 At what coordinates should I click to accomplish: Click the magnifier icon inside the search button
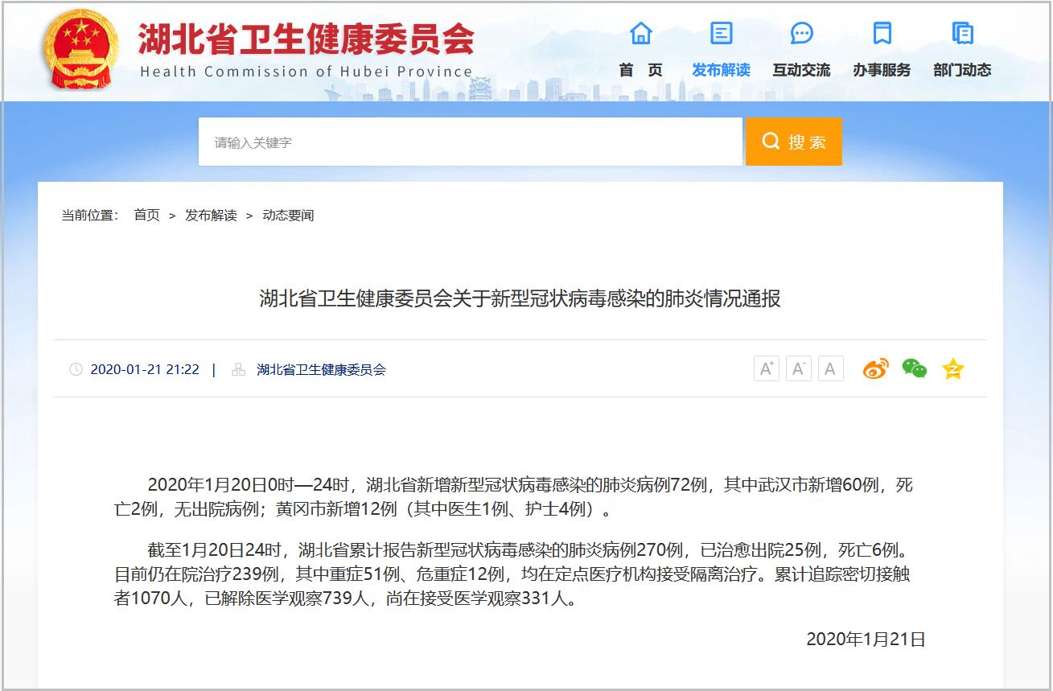tap(770, 142)
